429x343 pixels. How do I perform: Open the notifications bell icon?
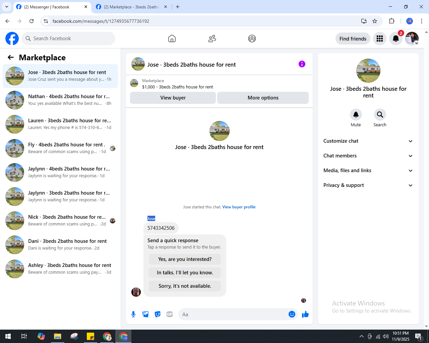pos(396,39)
